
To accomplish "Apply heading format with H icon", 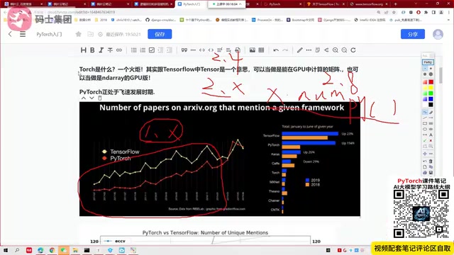I will point(84,50).
